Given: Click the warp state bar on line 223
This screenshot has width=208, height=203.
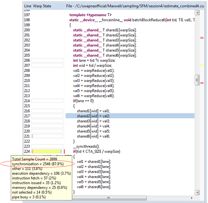Looking at the screenshot, I should (47, 146).
